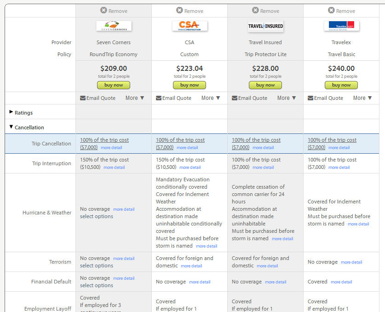Open the More dropdown for CSA

pyautogui.click(x=211, y=98)
